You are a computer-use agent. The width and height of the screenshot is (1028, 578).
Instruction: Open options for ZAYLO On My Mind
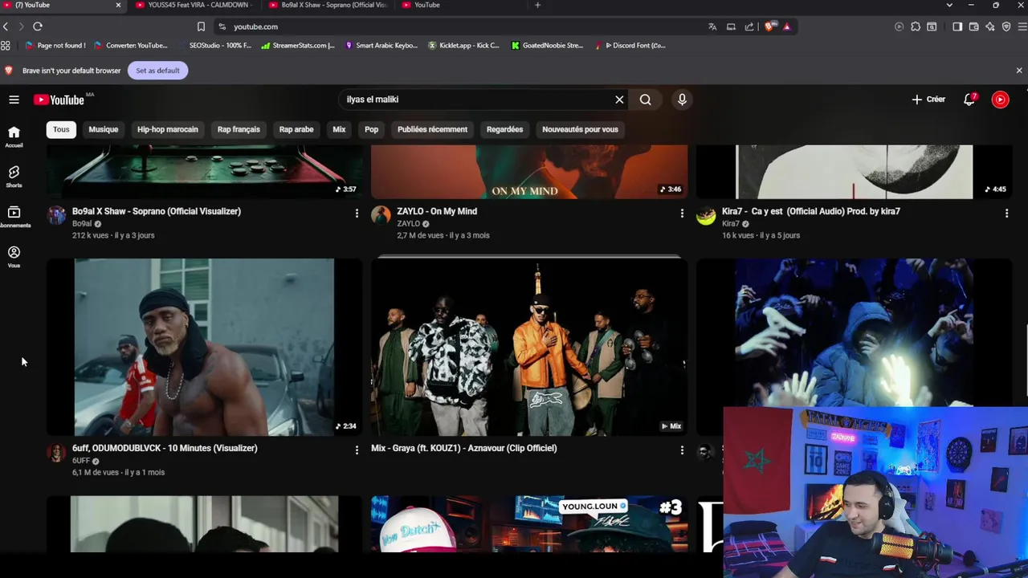click(682, 213)
